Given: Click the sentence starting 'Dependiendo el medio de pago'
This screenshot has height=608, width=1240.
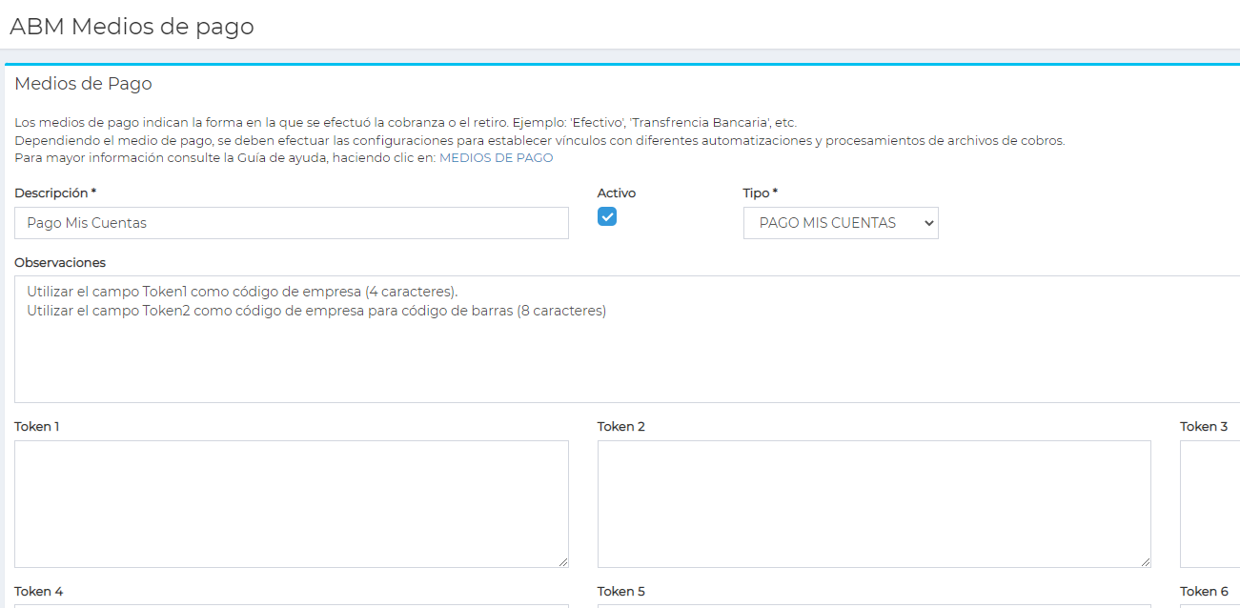Looking at the screenshot, I should [x=539, y=140].
